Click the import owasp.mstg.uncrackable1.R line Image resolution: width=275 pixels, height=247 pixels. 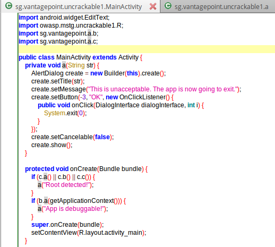coord(71,25)
